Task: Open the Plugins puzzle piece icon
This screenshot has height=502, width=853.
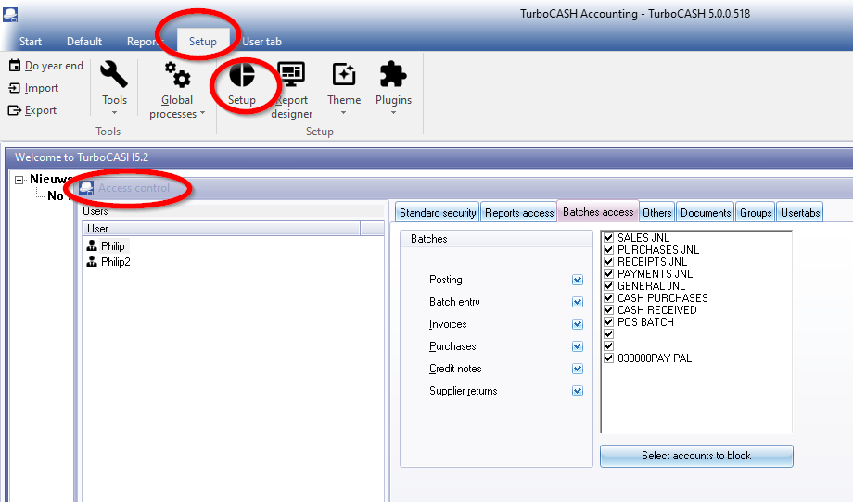Action: pyautogui.click(x=393, y=76)
